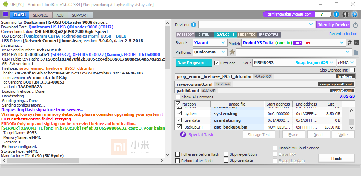Expand the Devices dropdown
This screenshot has width=361, height=176.
point(256,25)
